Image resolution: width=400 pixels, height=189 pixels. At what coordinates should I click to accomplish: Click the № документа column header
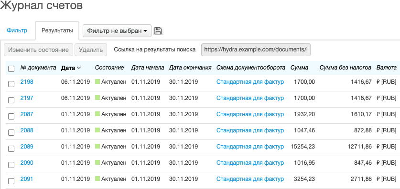pyautogui.click(x=38, y=68)
